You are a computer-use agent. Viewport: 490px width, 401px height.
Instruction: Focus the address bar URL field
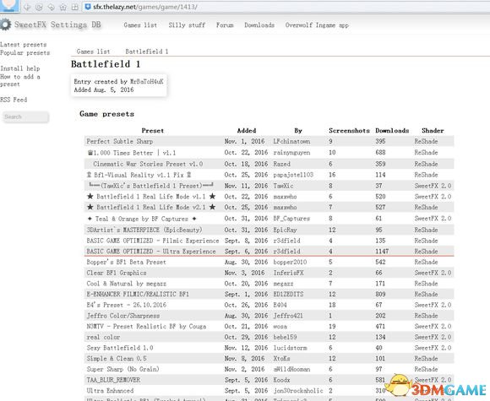(x=286, y=7)
